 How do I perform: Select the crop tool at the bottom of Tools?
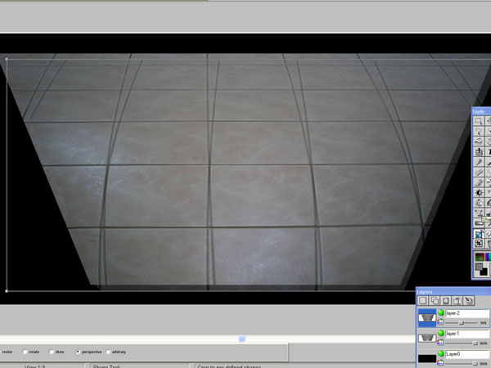(x=478, y=244)
